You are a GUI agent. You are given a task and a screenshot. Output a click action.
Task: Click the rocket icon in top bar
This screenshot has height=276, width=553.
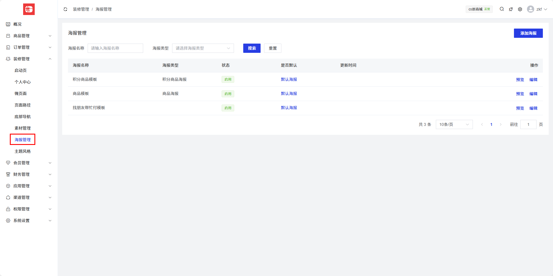point(511,9)
